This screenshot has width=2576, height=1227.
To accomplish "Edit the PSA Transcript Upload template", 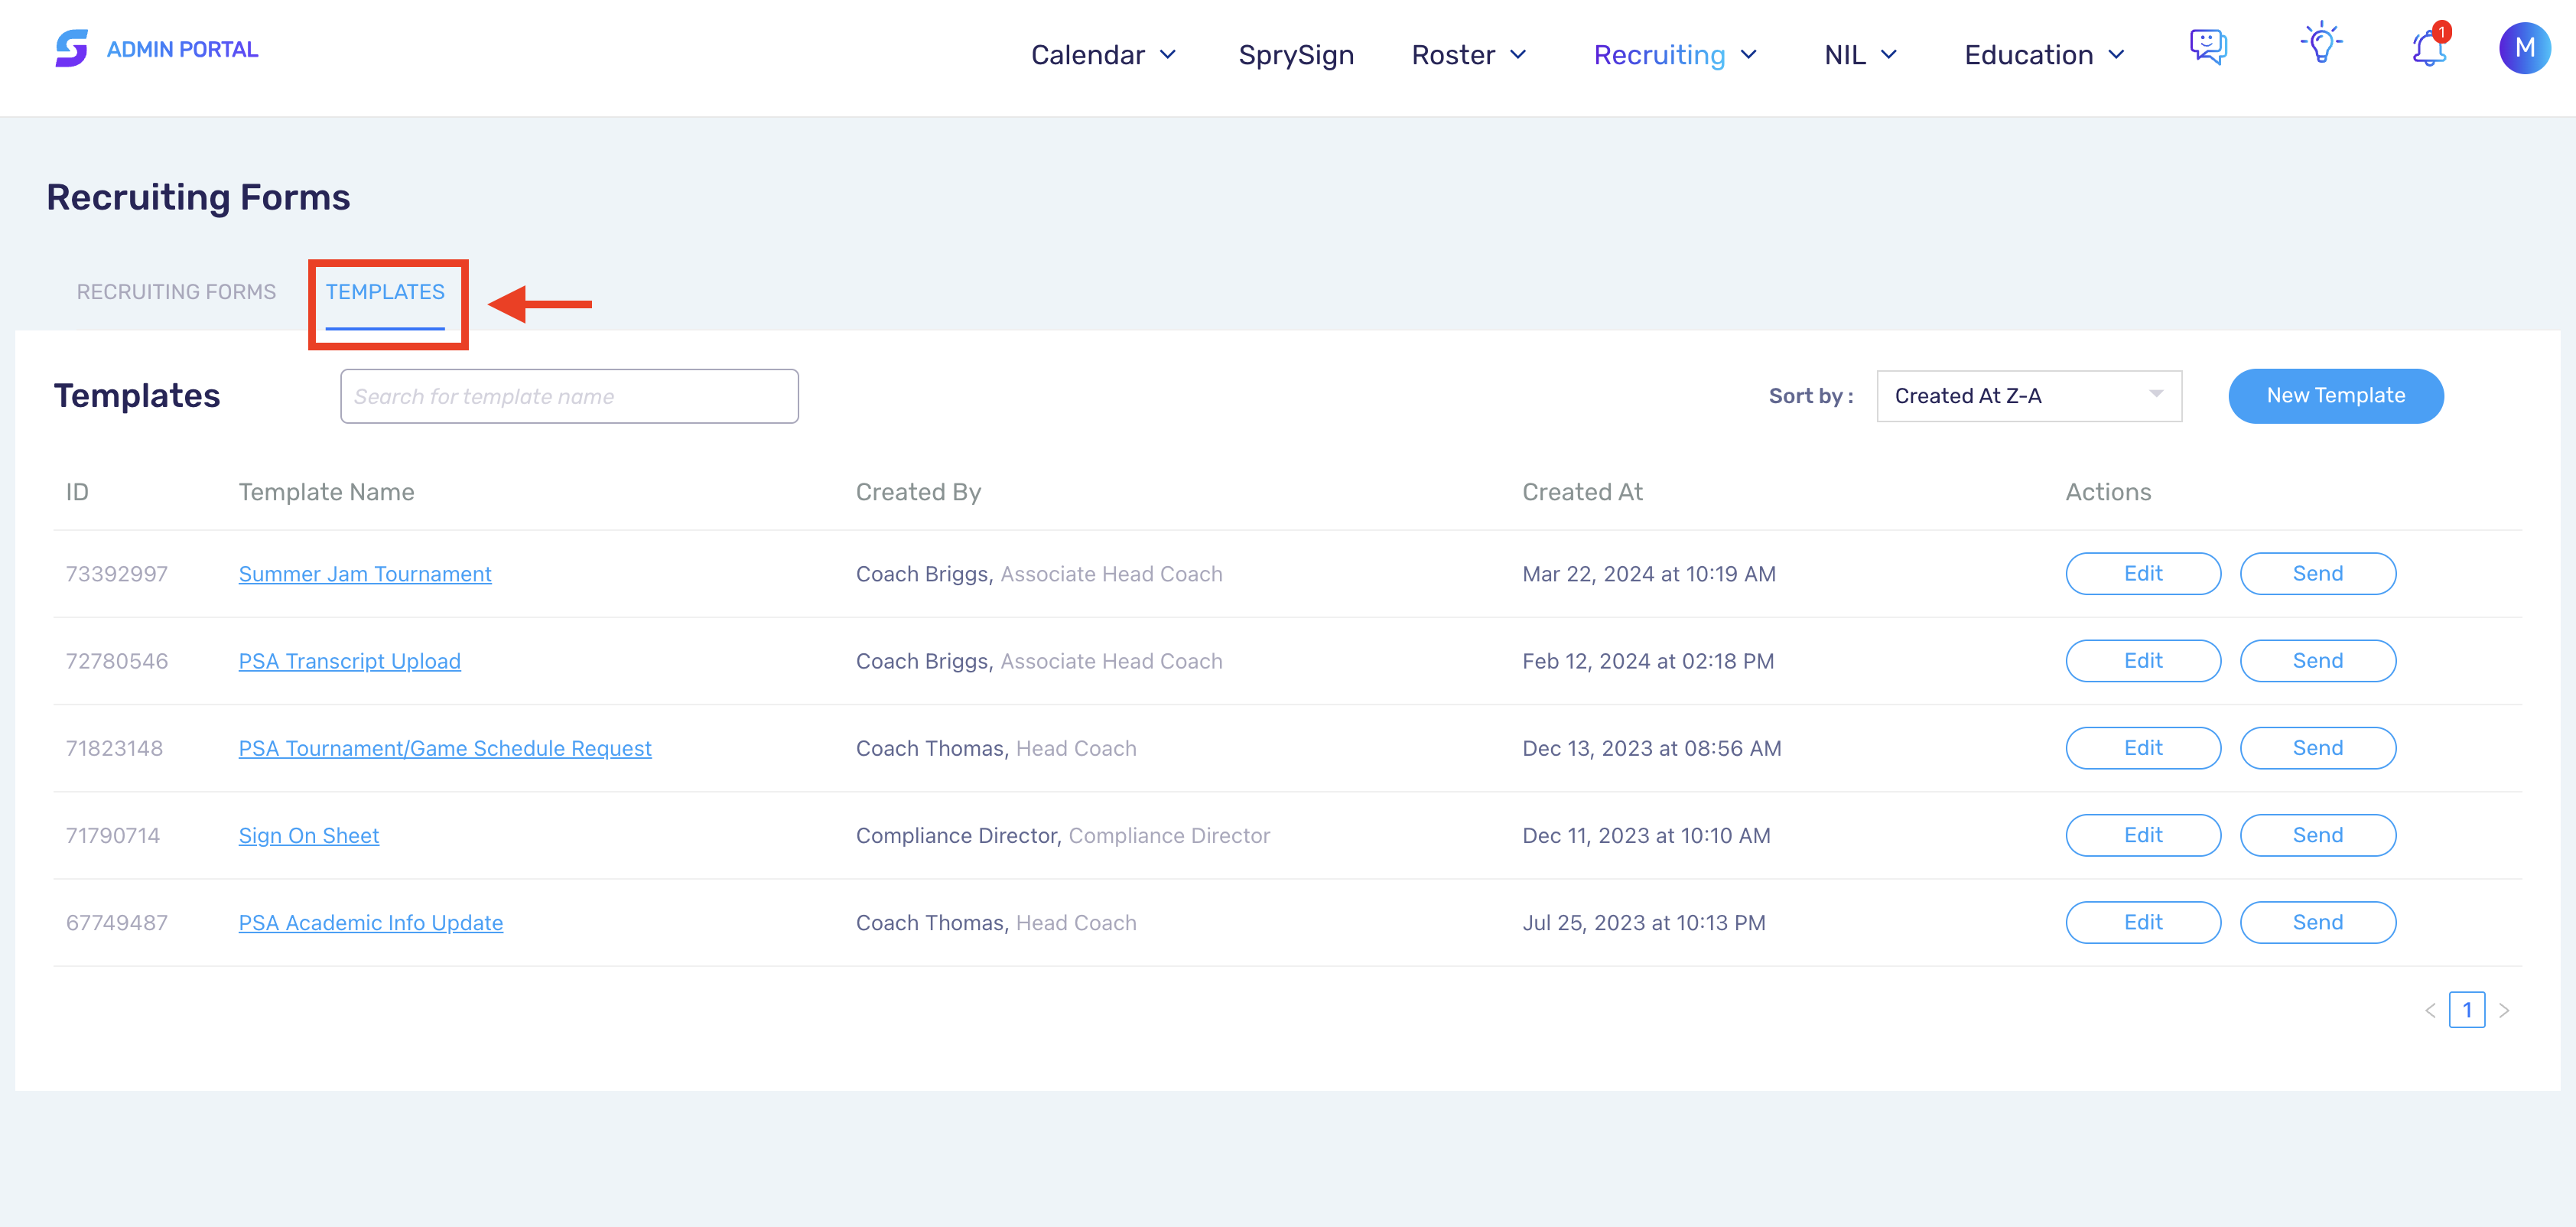I will pyautogui.click(x=2143, y=660).
